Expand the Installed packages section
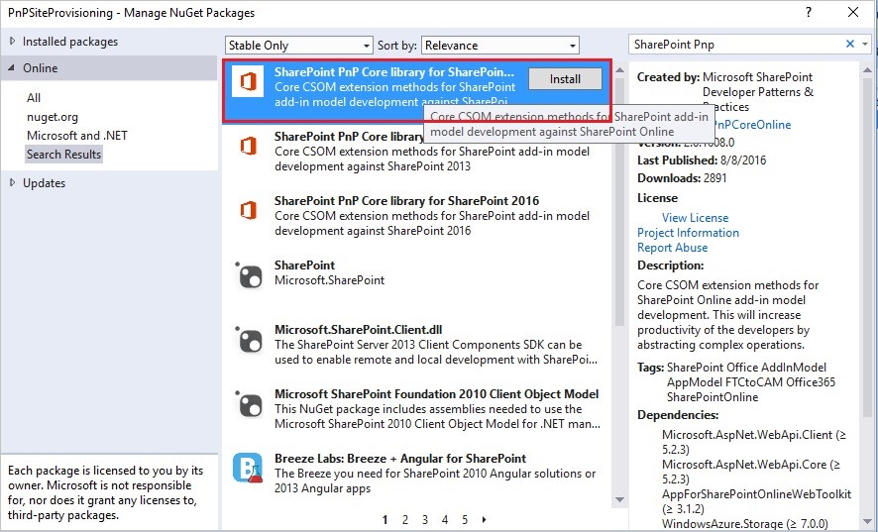 (12, 42)
